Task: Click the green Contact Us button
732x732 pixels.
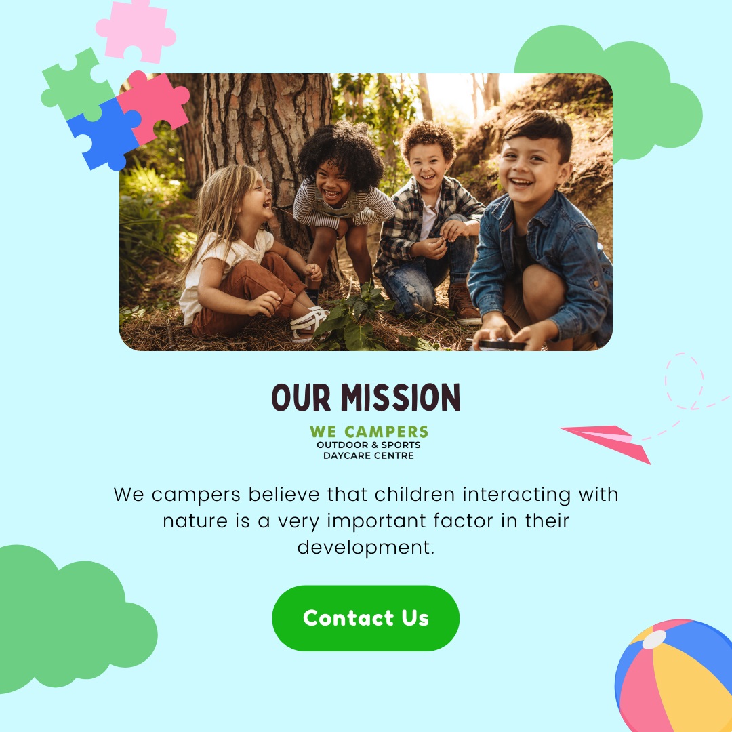Action: [x=365, y=617]
